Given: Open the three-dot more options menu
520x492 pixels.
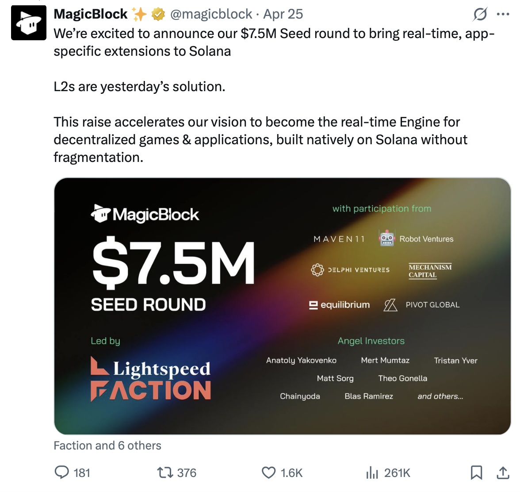Looking at the screenshot, I should pyautogui.click(x=503, y=14).
